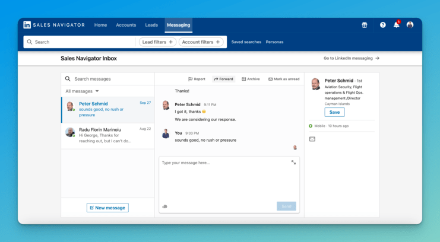440x242 pixels.
Task: Expand the message composer with arrows icon
Action: click(x=293, y=163)
